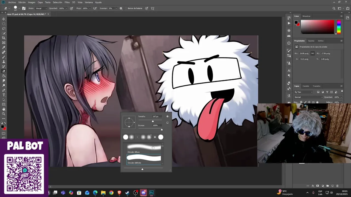Toggle pressure for size button
The width and height of the screenshot is (351, 197).
(147, 8)
